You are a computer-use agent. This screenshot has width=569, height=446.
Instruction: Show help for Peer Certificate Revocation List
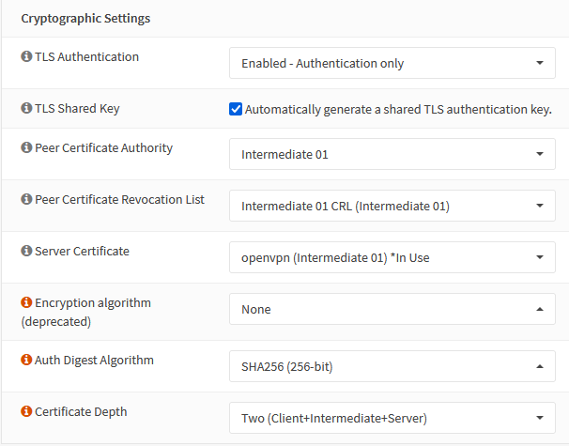[26, 199]
